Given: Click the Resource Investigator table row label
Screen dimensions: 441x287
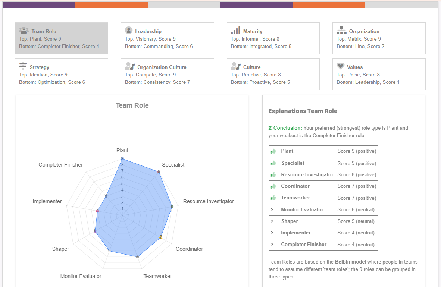Looking at the screenshot, I should (x=307, y=174).
